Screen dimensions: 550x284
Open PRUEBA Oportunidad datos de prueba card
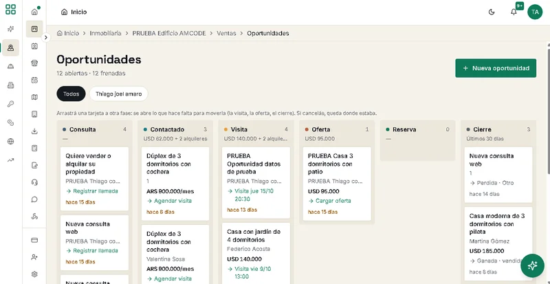click(x=256, y=182)
